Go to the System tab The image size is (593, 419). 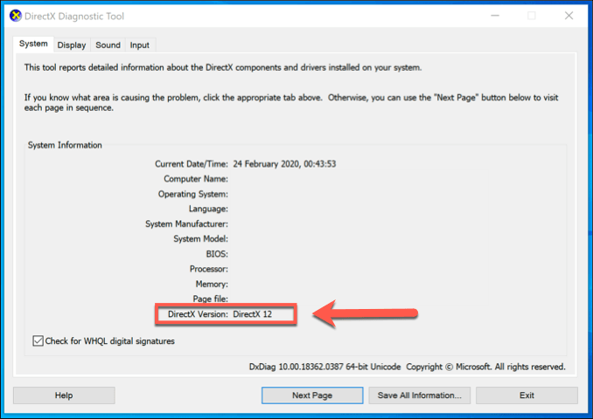tap(33, 44)
